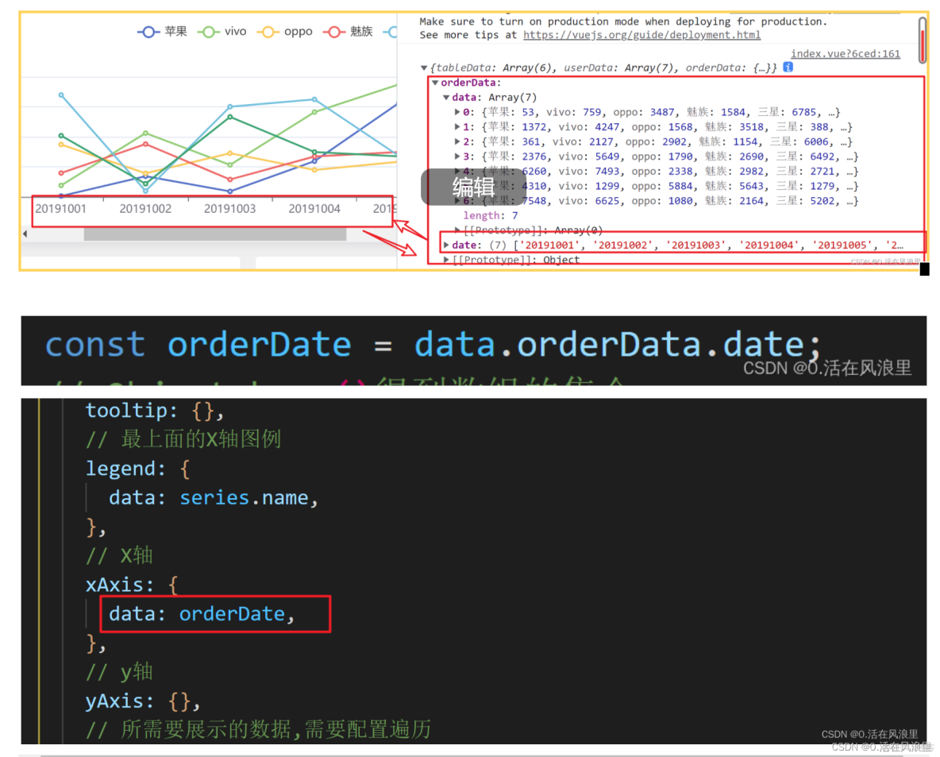Expand the [[Prototype]]: Object node
940x757 pixels.
coord(446,260)
